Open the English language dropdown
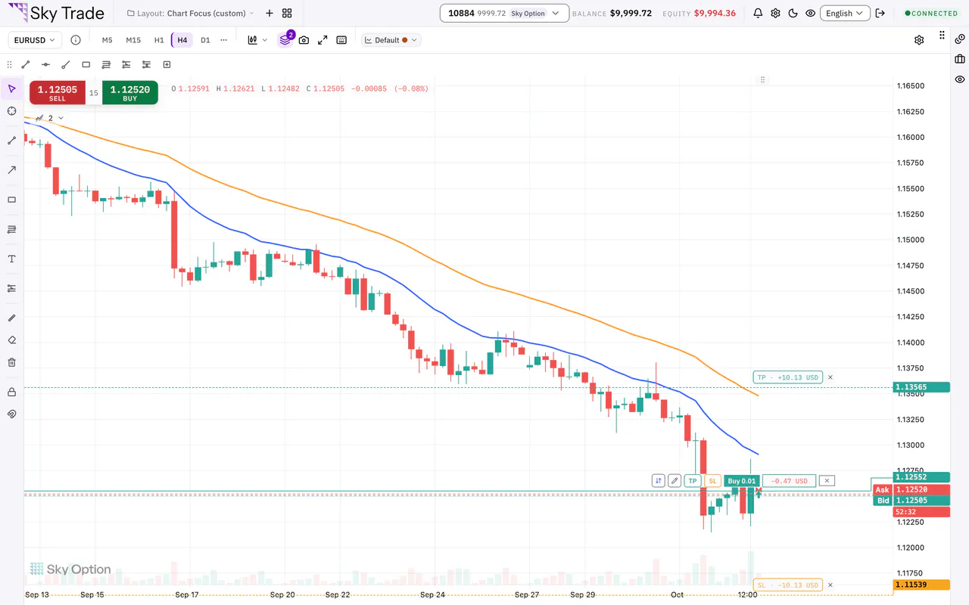 click(845, 13)
